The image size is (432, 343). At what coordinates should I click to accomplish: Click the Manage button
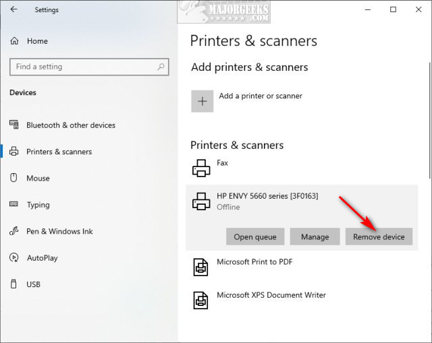[315, 237]
